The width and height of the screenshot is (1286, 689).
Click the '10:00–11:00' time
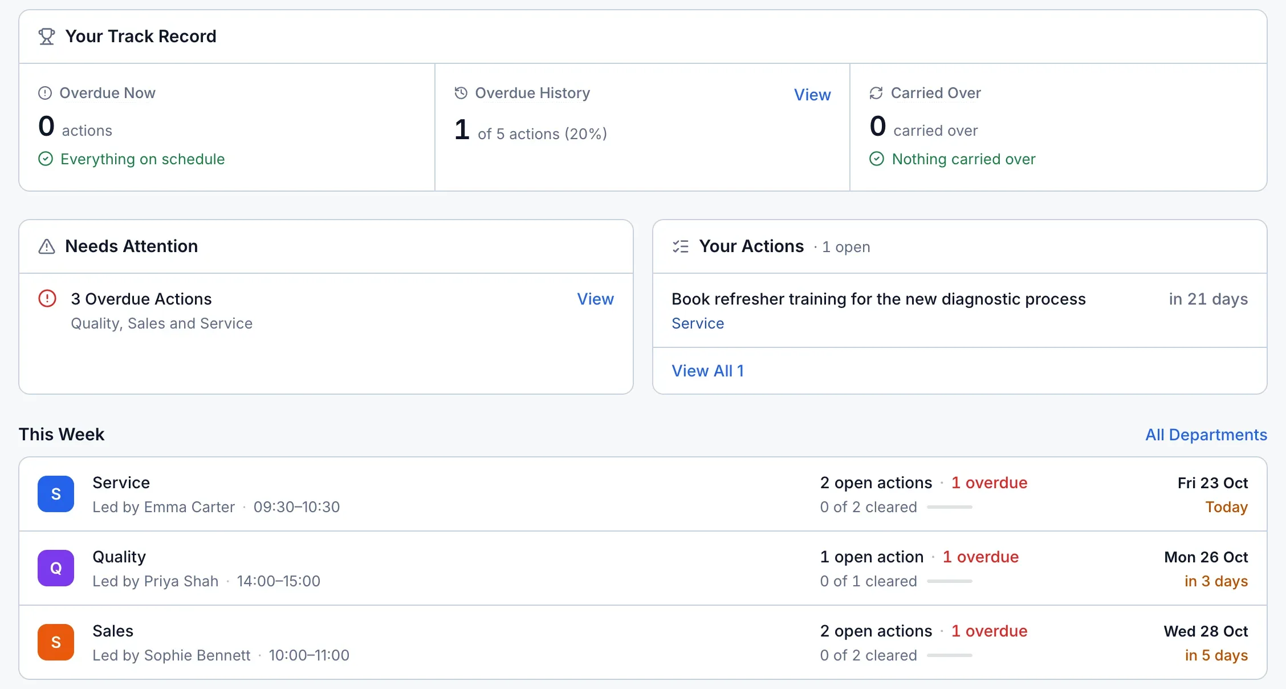pos(309,655)
